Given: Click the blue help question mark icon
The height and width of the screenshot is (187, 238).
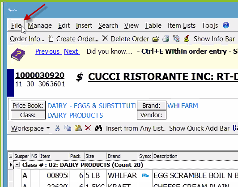Looking at the screenshot, I should click(226, 25).
